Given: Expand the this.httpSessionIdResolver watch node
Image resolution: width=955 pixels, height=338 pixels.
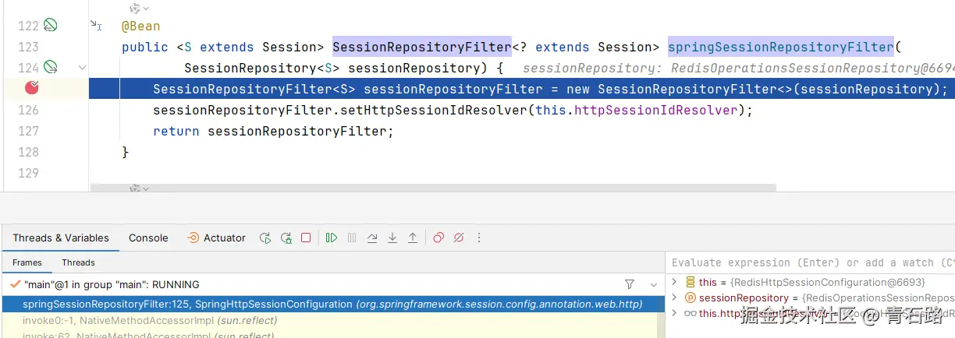Looking at the screenshot, I should pos(675,313).
